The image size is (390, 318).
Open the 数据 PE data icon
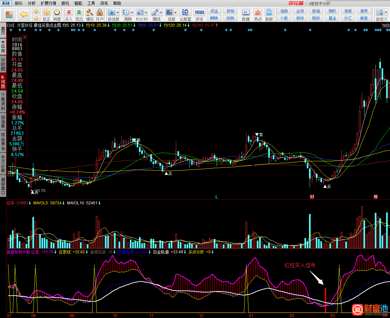tap(246, 13)
